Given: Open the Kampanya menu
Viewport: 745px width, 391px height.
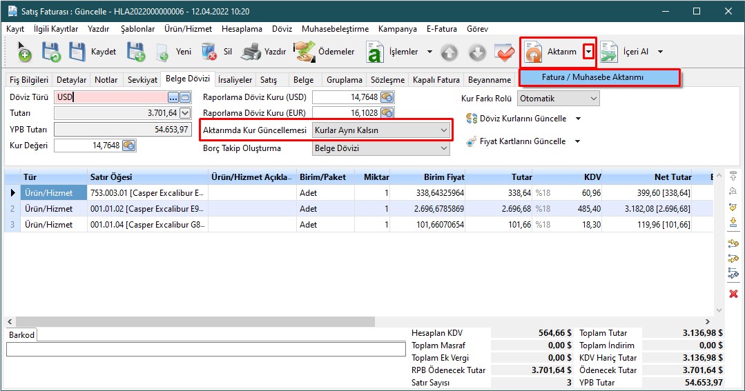Looking at the screenshot, I should 397,29.
